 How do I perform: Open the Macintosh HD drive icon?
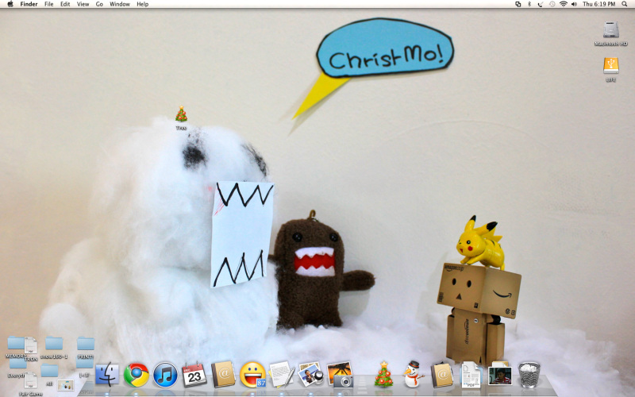pos(610,31)
